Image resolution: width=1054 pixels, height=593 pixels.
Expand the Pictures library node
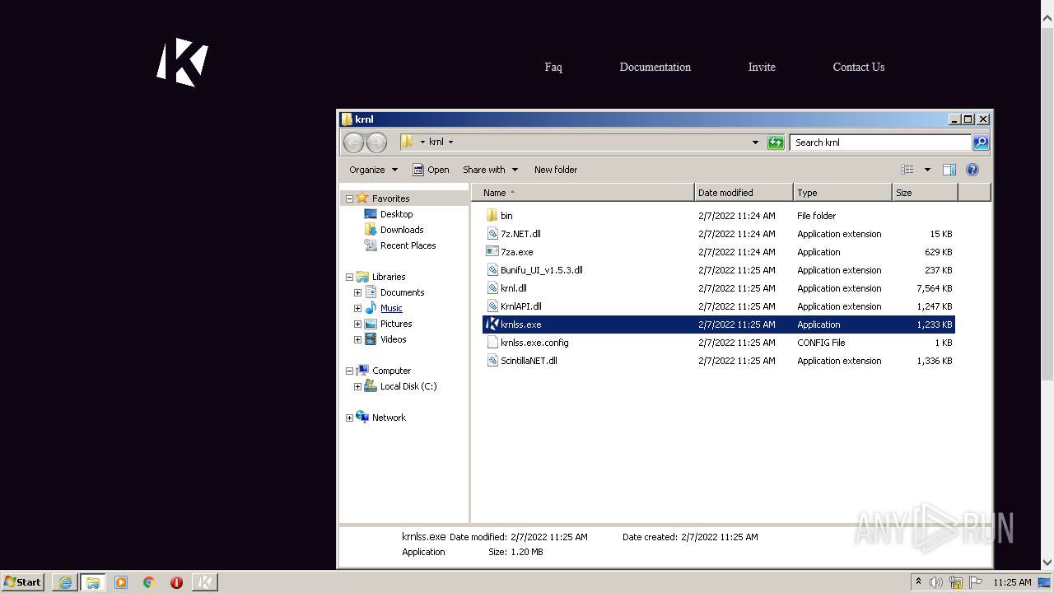tap(357, 324)
